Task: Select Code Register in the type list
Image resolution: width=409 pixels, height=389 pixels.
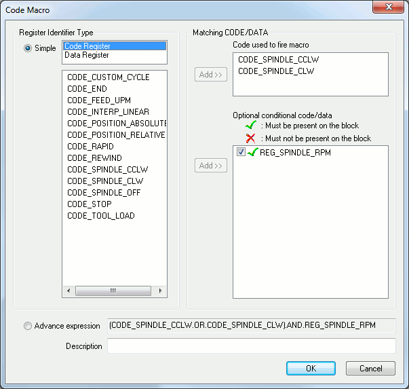Action: click(115, 46)
